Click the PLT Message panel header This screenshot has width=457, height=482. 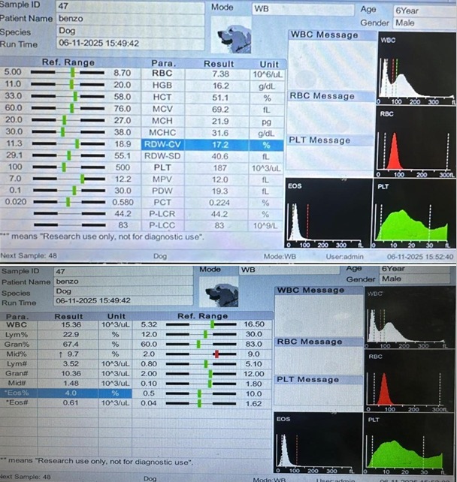point(320,140)
